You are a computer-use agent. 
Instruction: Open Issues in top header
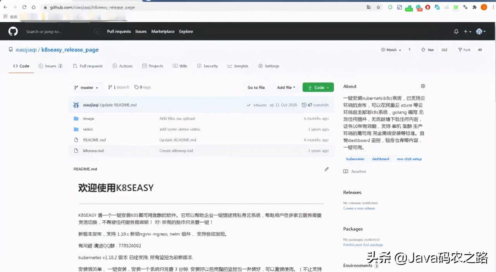click(x=141, y=31)
